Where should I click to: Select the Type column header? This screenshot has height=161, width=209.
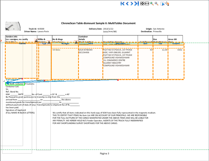[x=44, y=43]
